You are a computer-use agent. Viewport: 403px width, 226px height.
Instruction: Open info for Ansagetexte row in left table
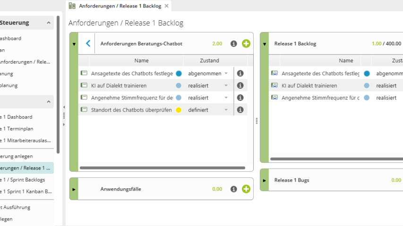tap(240, 73)
